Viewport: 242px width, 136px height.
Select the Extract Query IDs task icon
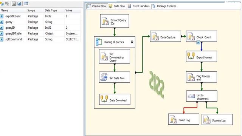click(105, 21)
